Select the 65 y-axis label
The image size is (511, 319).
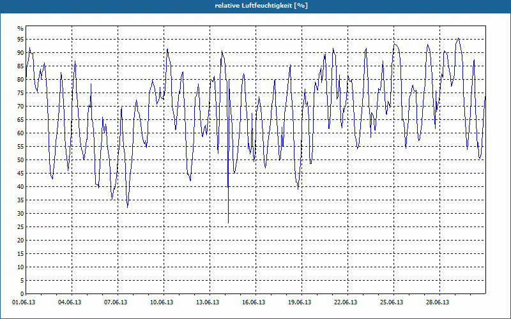(20, 120)
